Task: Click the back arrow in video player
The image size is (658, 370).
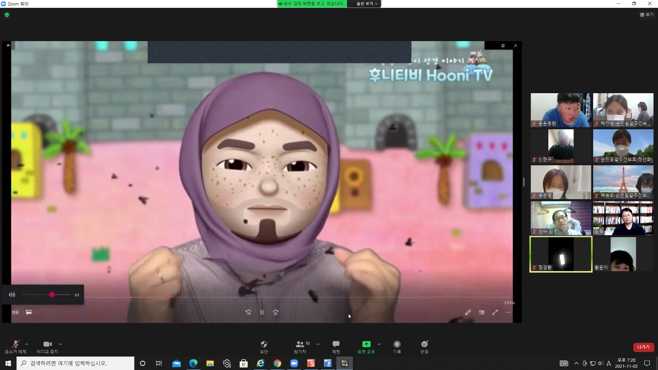Action: [x=8, y=45]
